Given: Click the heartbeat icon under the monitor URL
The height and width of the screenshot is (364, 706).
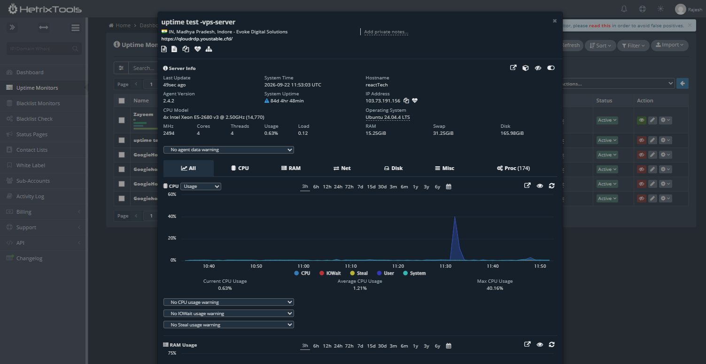Looking at the screenshot, I should point(198,49).
